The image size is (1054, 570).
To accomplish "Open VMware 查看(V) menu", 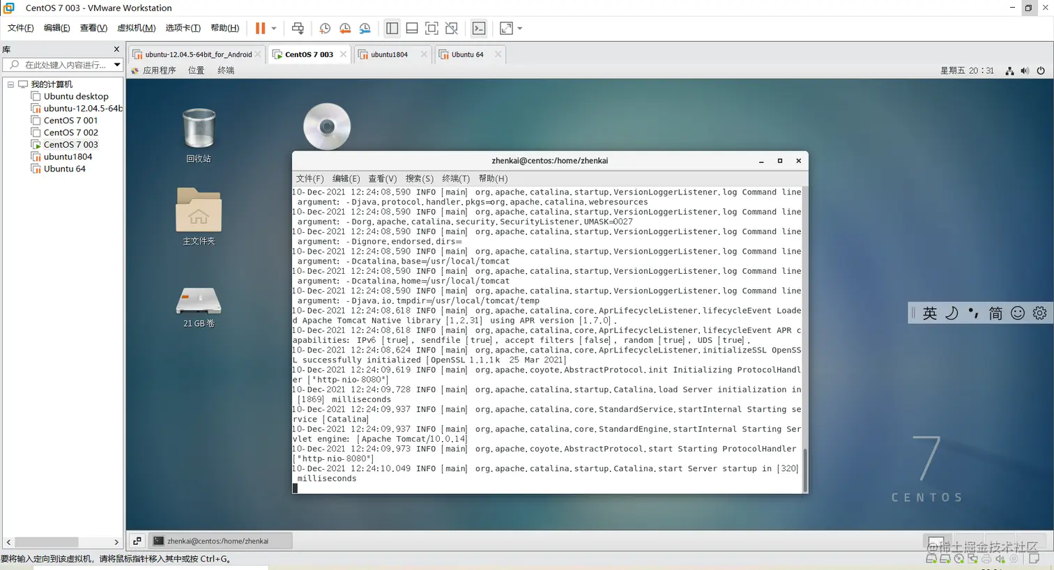I will [x=93, y=28].
